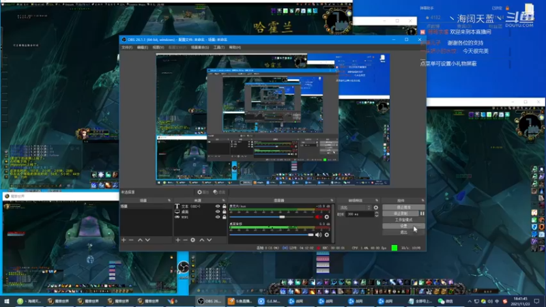The width and height of the screenshot is (546, 307).
Task: Pop out the Sources dock panel
Action: tap(224, 201)
